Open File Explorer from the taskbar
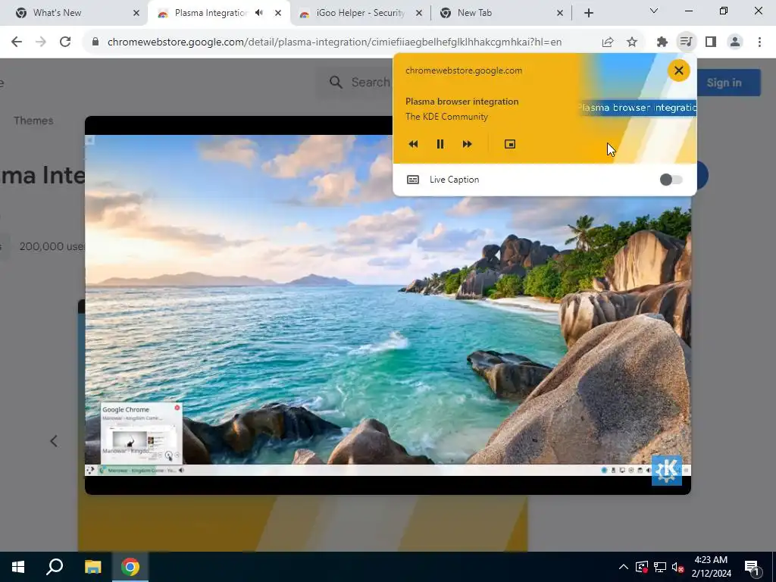 point(92,567)
